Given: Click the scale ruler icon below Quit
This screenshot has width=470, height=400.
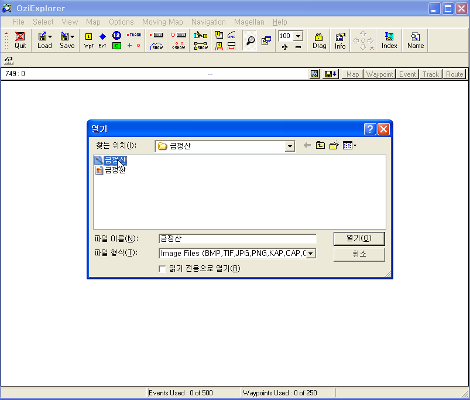Looking at the screenshot, I should point(9,60).
